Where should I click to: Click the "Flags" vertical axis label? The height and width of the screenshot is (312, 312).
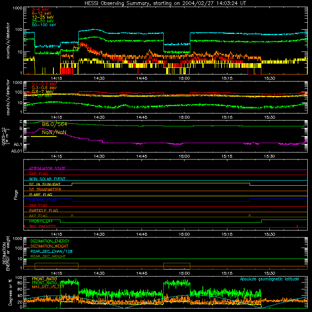(x=16, y=195)
